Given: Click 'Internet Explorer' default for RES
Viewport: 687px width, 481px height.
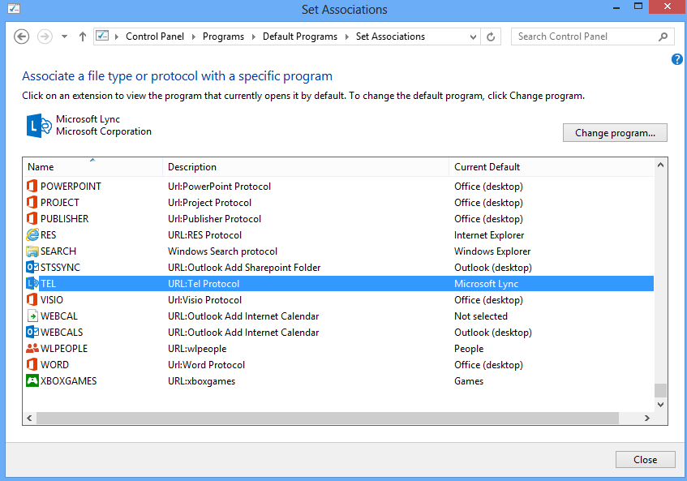Looking at the screenshot, I should coord(489,234).
